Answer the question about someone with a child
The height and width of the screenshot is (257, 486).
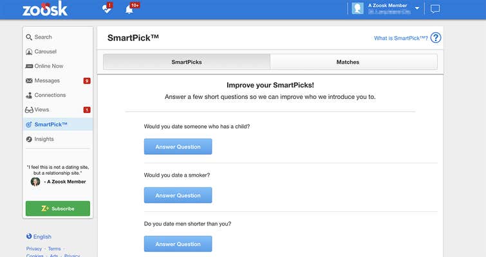178,146
